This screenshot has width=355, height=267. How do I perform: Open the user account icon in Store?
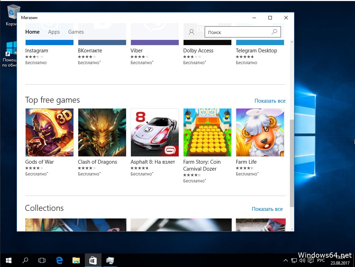point(192,32)
